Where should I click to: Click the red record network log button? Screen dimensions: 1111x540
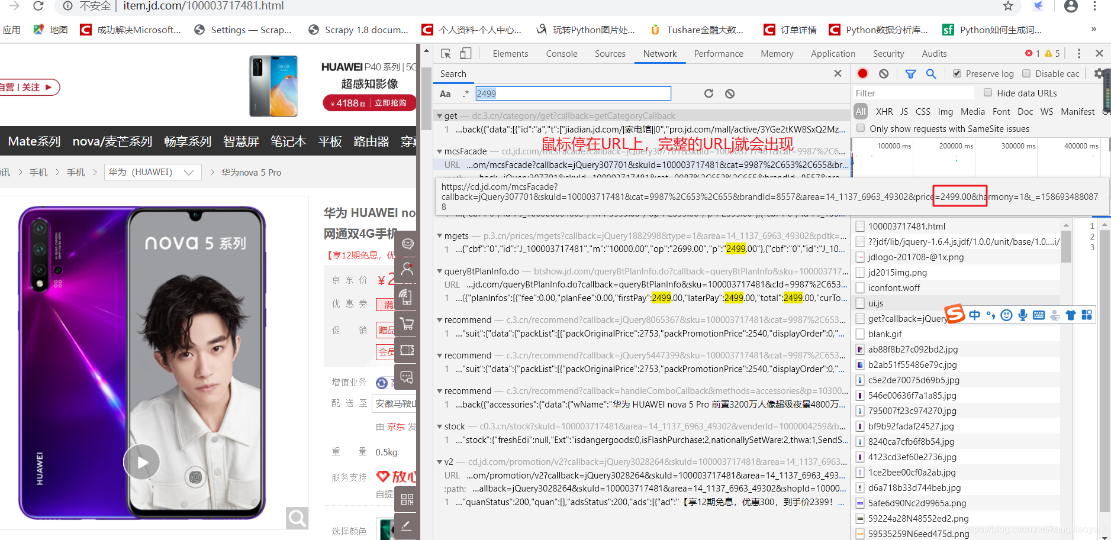click(862, 73)
